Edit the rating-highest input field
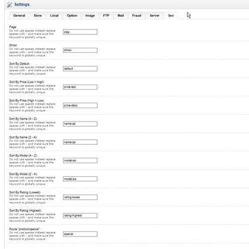This screenshot has height=249, width=249. point(80,216)
